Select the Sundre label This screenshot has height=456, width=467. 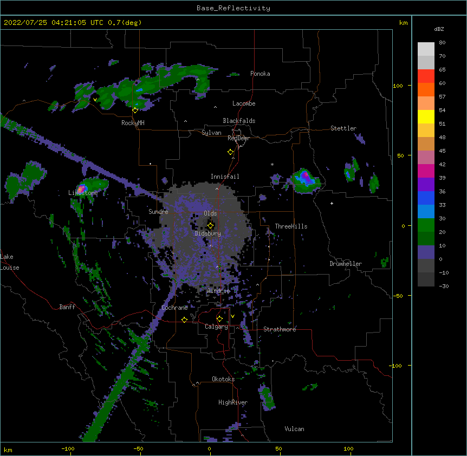coord(158,212)
